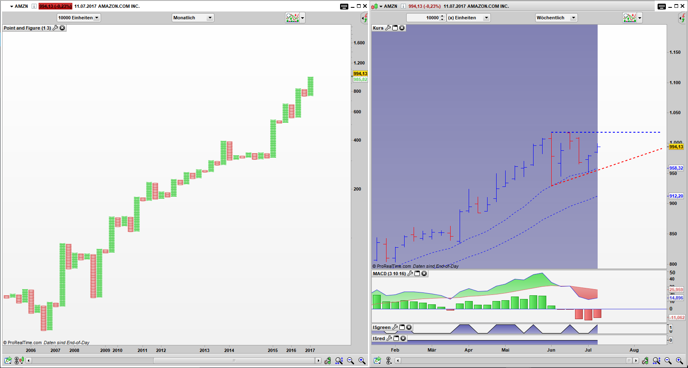The height and width of the screenshot is (368, 688).
Task: Click the info icon next to AMZN in left chart
Action: tap(34, 6)
